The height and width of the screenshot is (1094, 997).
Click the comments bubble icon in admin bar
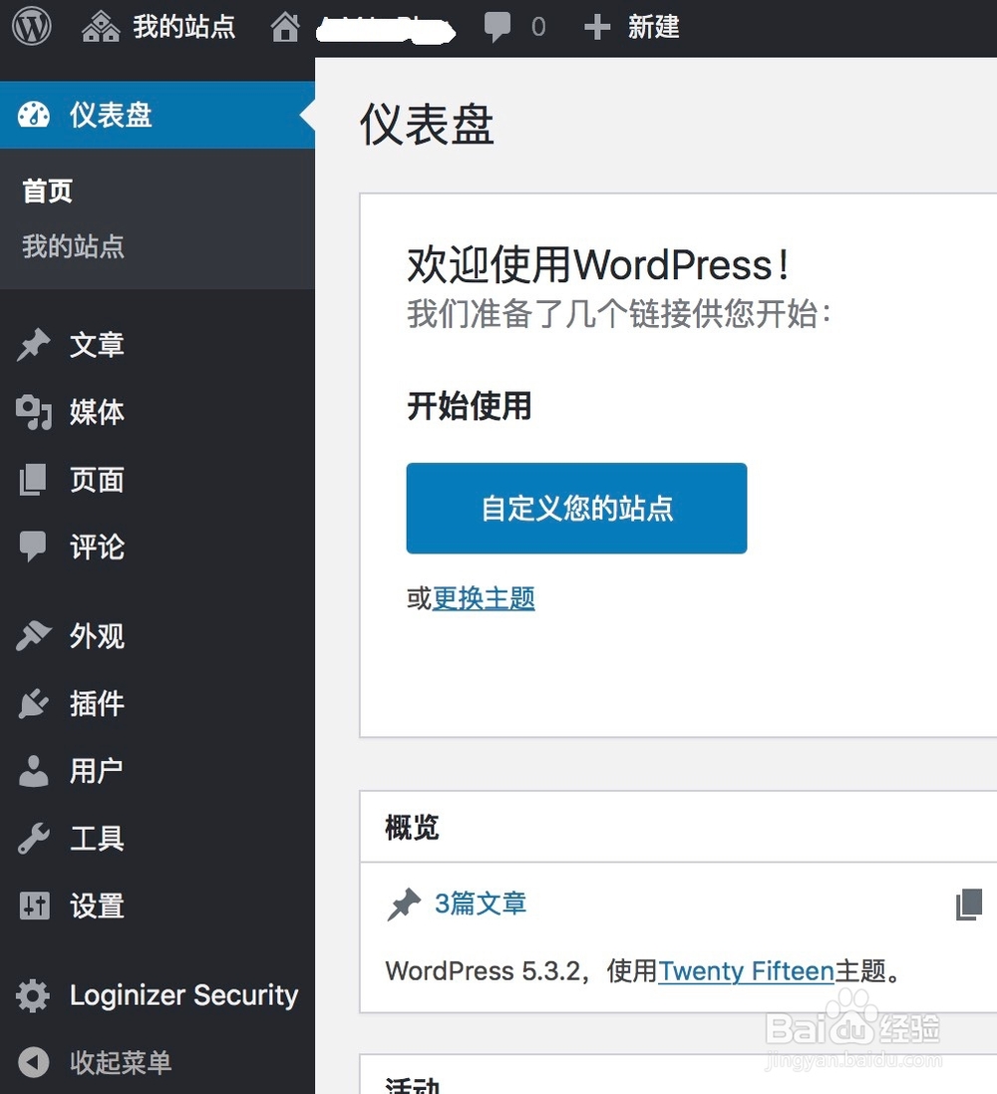pyautogui.click(x=497, y=27)
